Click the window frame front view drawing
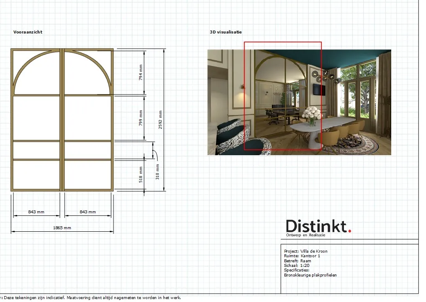 point(62,120)
